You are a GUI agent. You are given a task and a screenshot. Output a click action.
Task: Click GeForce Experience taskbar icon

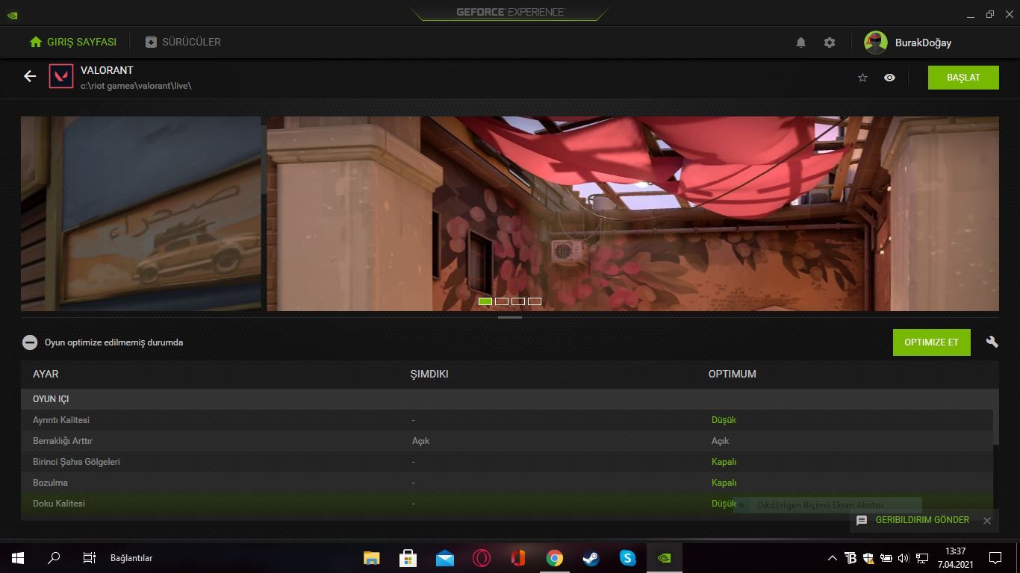click(664, 558)
